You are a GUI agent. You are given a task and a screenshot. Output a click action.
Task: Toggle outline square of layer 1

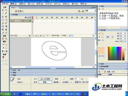pos(30,21)
